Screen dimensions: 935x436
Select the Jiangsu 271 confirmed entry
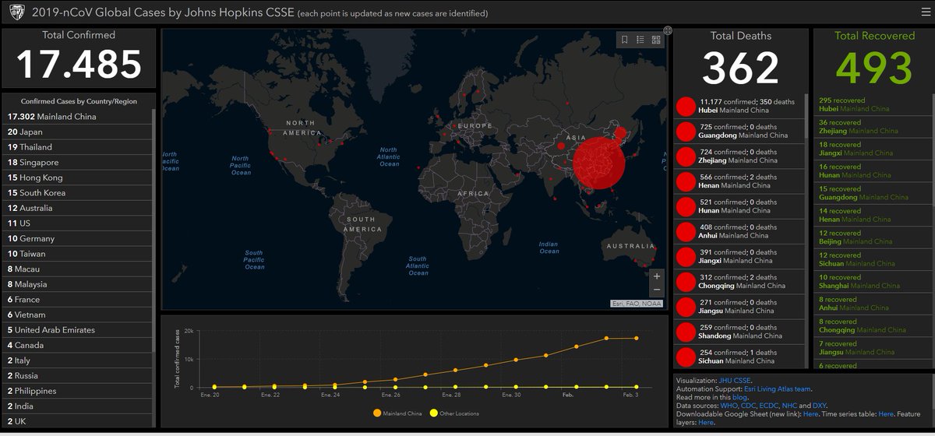739,307
